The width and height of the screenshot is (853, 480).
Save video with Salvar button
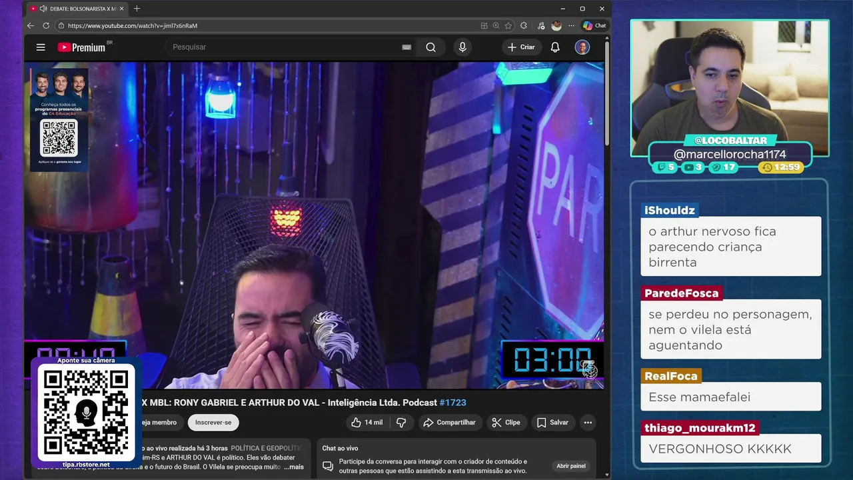click(x=552, y=423)
